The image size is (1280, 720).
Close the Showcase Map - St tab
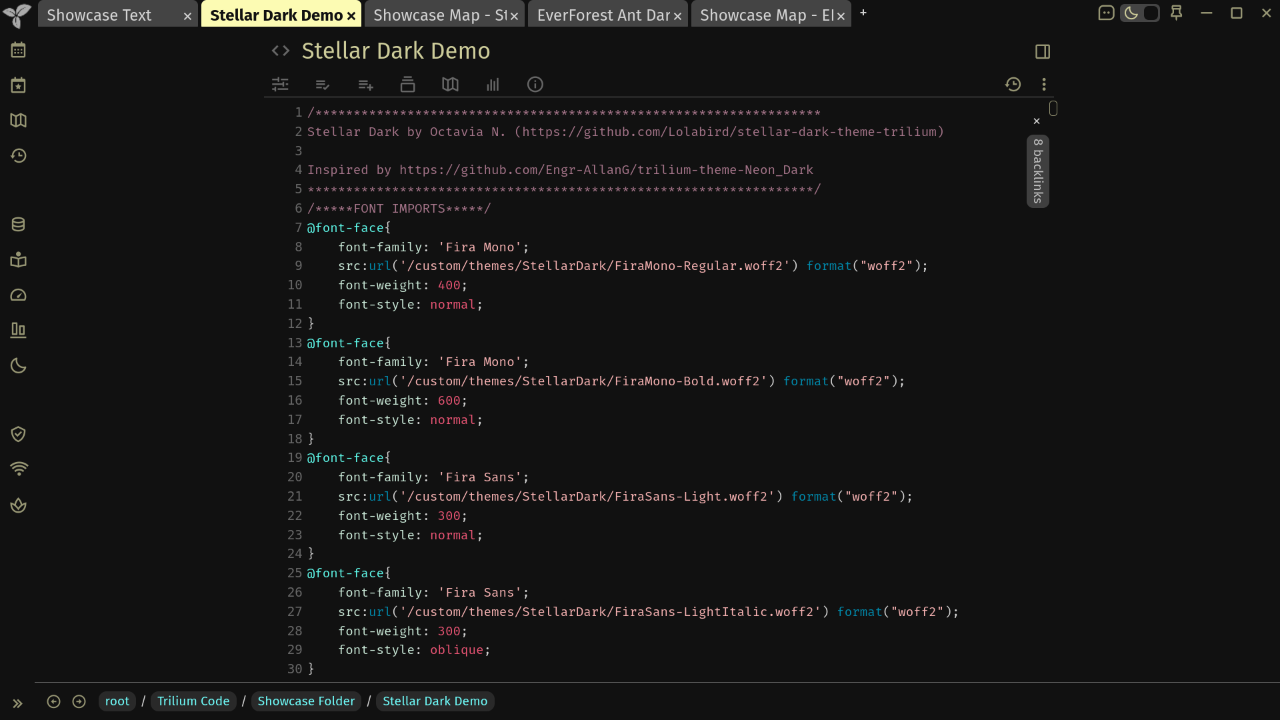[x=515, y=16]
